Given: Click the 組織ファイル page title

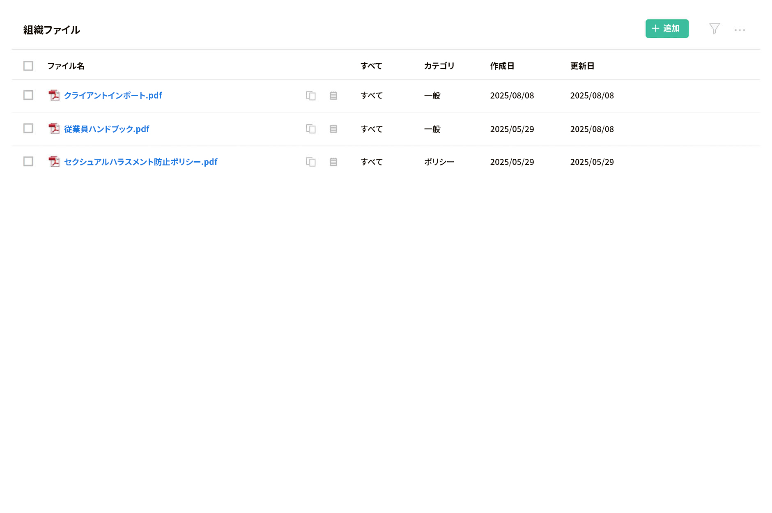Looking at the screenshot, I should (x=52, y=30).
